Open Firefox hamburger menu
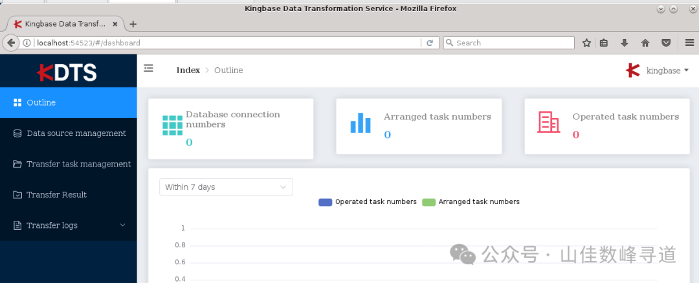The height and width of the screenshot is (283, 699). [689, 43]
